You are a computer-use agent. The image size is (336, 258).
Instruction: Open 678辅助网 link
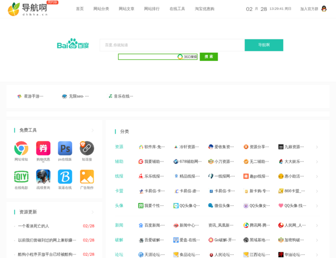pyautogui.click(x=188, y=162)
